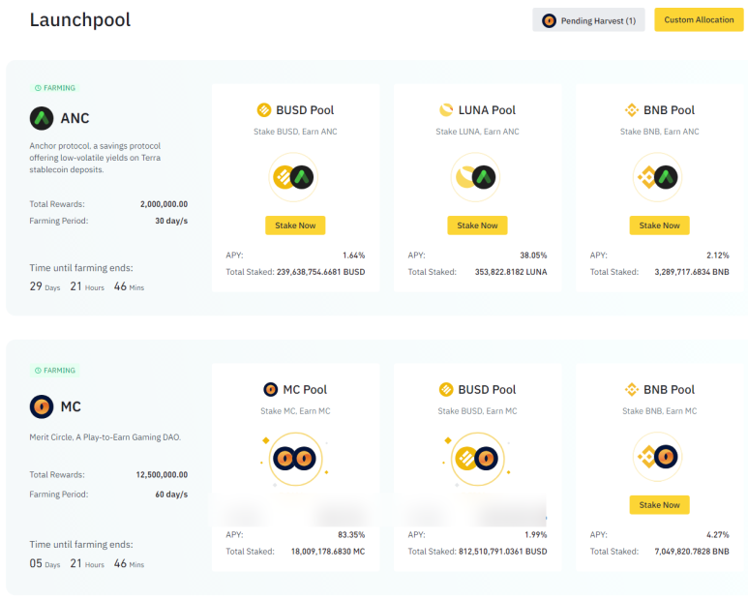Click the clock icon beside ANC's FARMING label
The height and width of the screenshot is (600, 748).
pyautogui.click(x=38, y=88)
